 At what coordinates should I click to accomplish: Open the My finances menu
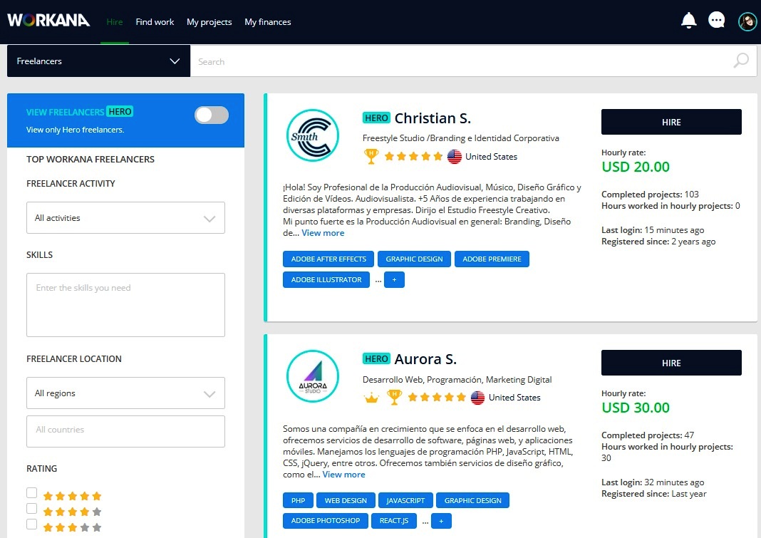pyautogui.click(x=267, y=22)
